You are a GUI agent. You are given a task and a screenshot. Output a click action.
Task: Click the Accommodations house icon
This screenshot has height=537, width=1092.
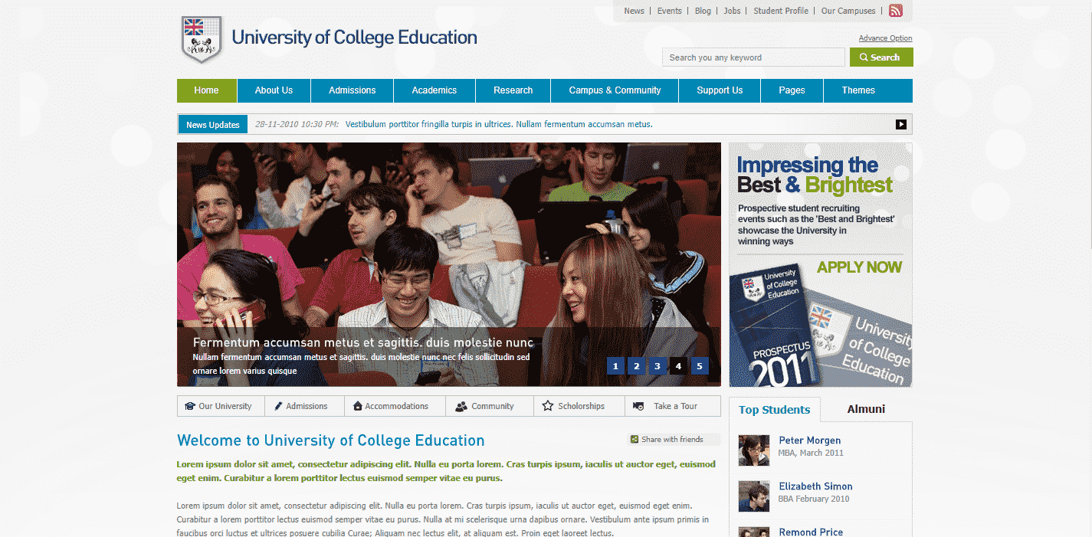[358, 407]
